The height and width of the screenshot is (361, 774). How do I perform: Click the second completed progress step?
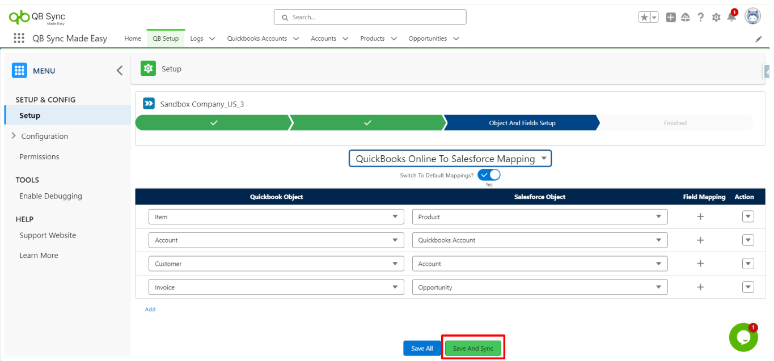tap(367, 122)
